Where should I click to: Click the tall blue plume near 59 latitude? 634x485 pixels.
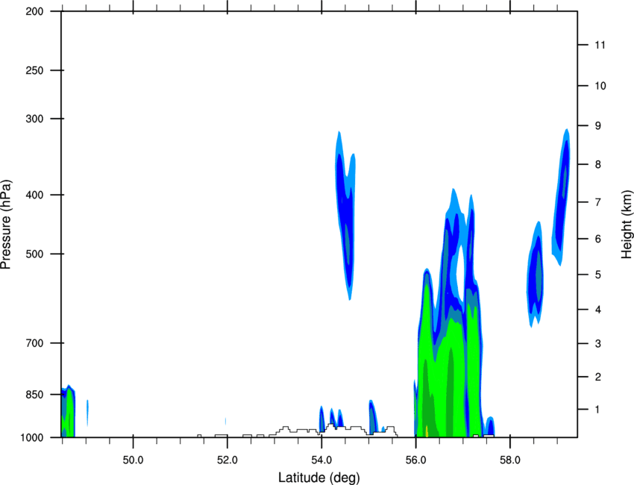pos(561,198)
